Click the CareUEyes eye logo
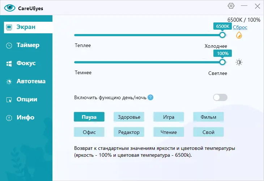The image size is (264, 181). (x=10, y=8)
